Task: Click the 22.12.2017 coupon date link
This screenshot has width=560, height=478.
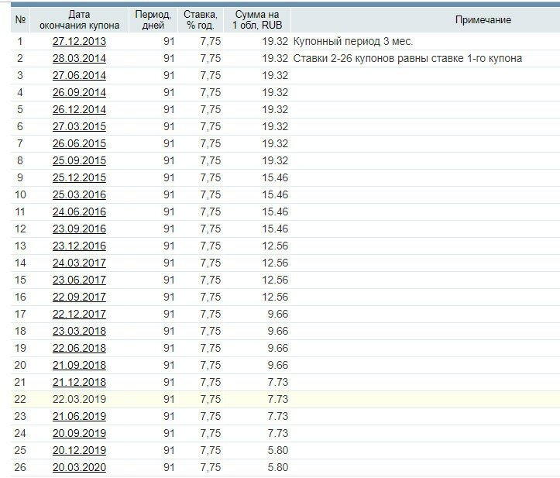Action: click(x=79, y=314)
